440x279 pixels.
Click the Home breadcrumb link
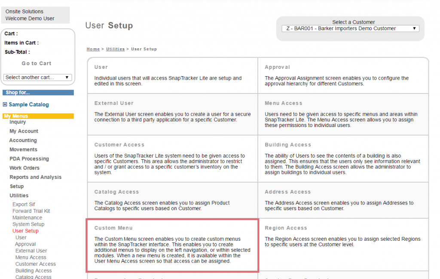(x=93, y=49)
